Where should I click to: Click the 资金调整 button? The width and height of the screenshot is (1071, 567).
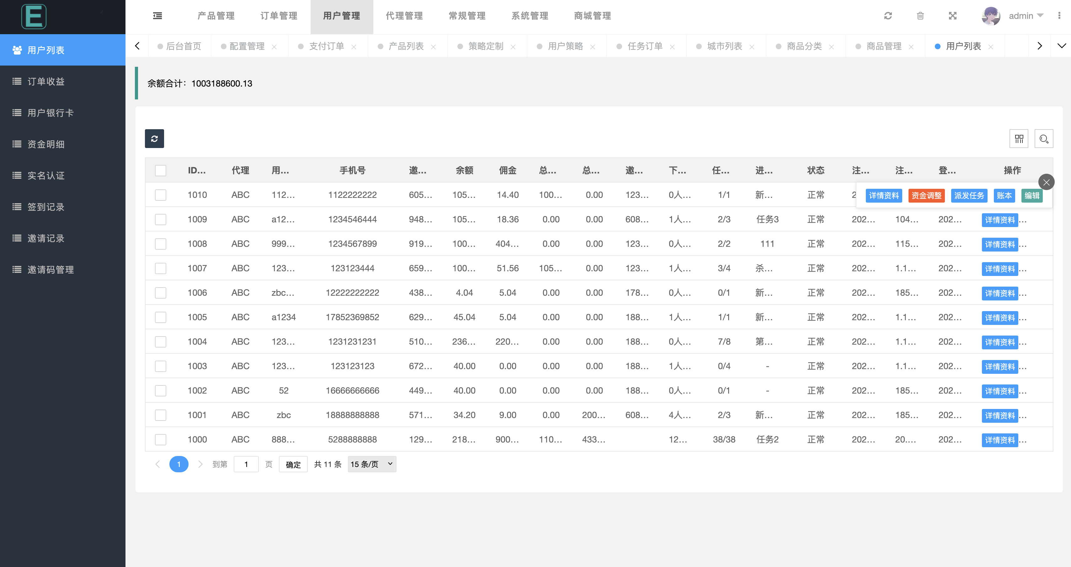click(x=926, y=195)
